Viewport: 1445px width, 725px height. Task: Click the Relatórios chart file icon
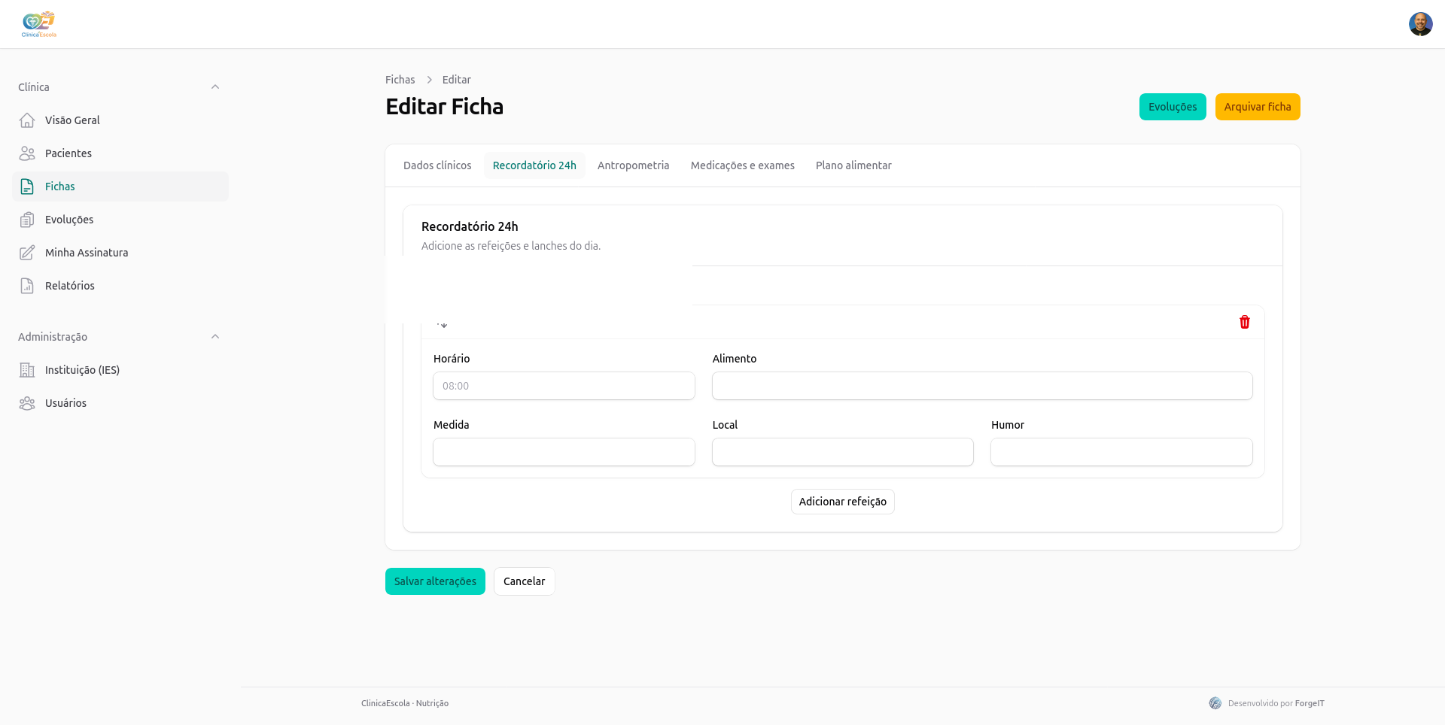click(27, 286)
